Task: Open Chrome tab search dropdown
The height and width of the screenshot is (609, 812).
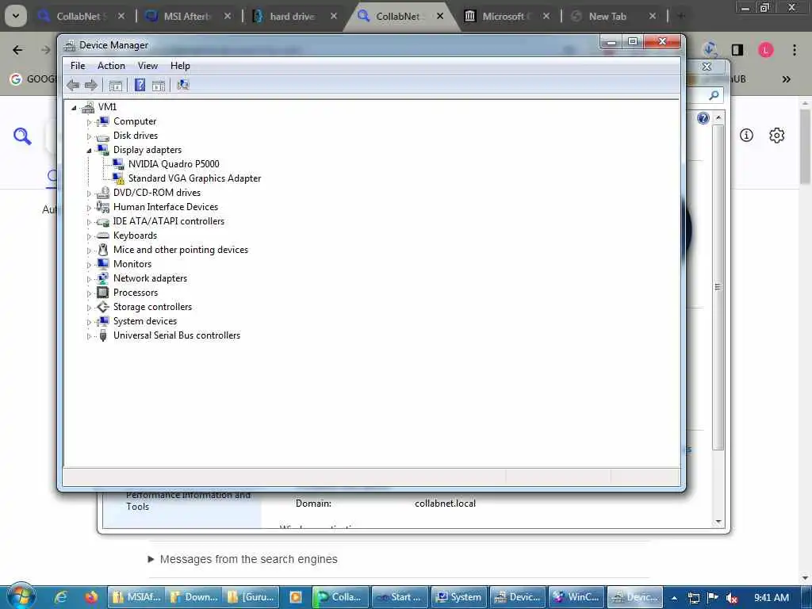Action: (16, 16)
